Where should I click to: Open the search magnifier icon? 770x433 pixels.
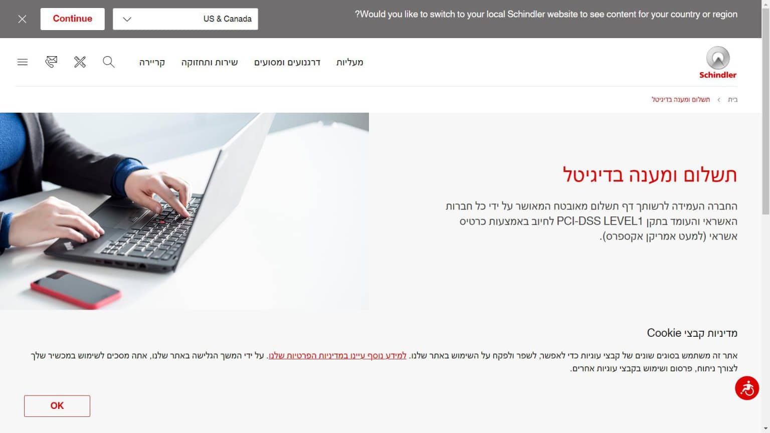(109, 62)
